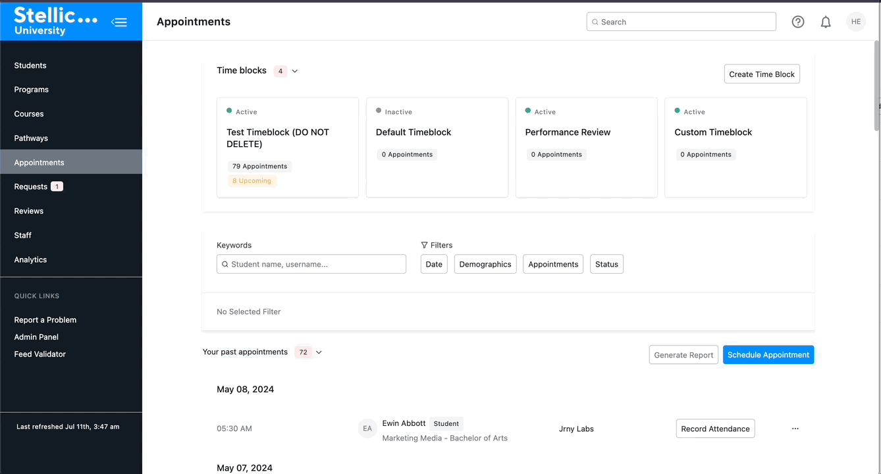The image size is (881, 474).
Task: Click the Ewin Abbott student name
Action: pos(404,423)
